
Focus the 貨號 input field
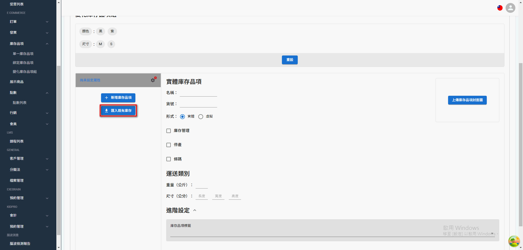(x=198, y=104)
